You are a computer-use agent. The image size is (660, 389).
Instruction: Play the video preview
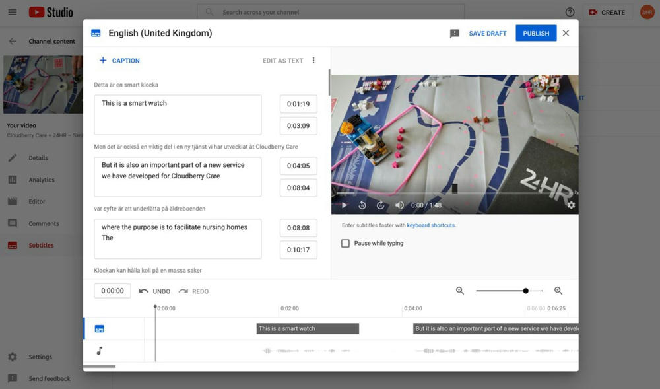344,205
